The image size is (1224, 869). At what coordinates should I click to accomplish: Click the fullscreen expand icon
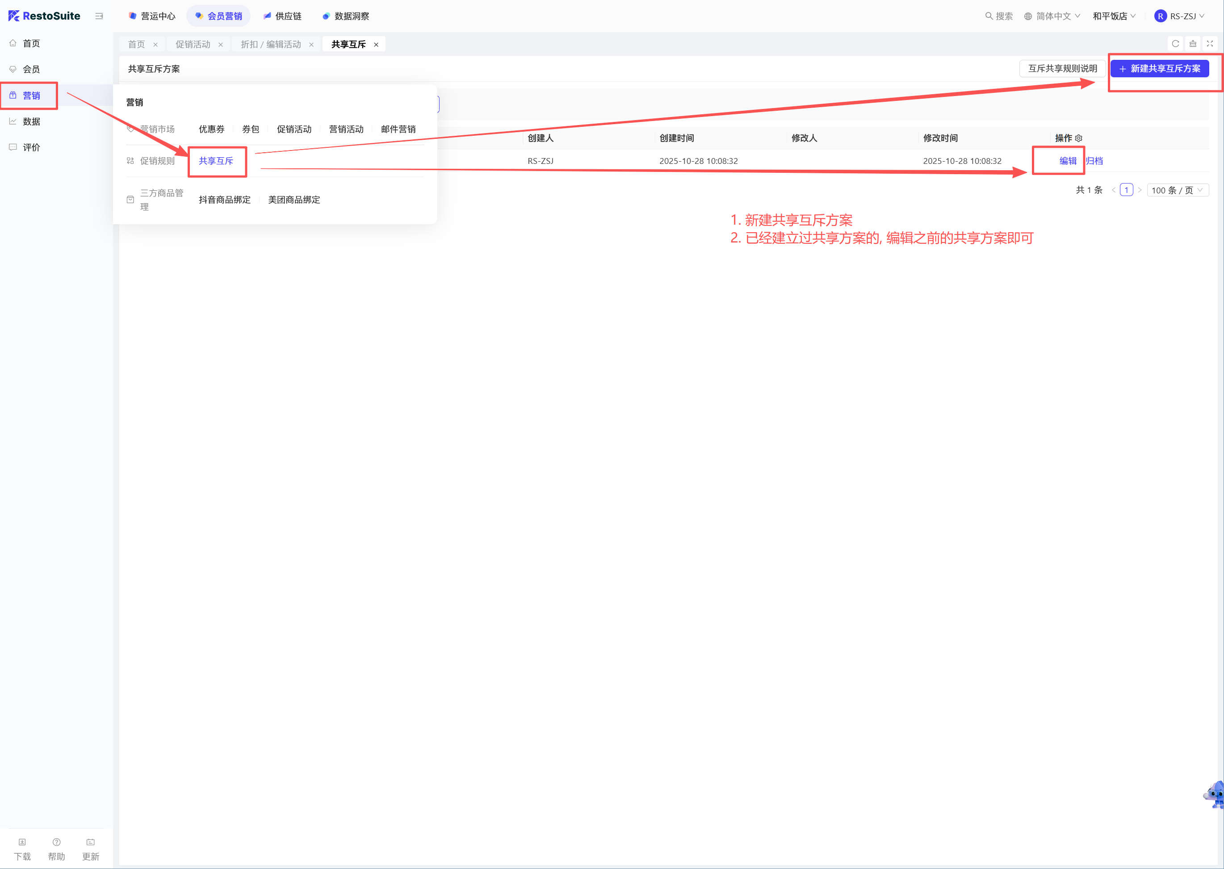click(x=1210, y=44)
